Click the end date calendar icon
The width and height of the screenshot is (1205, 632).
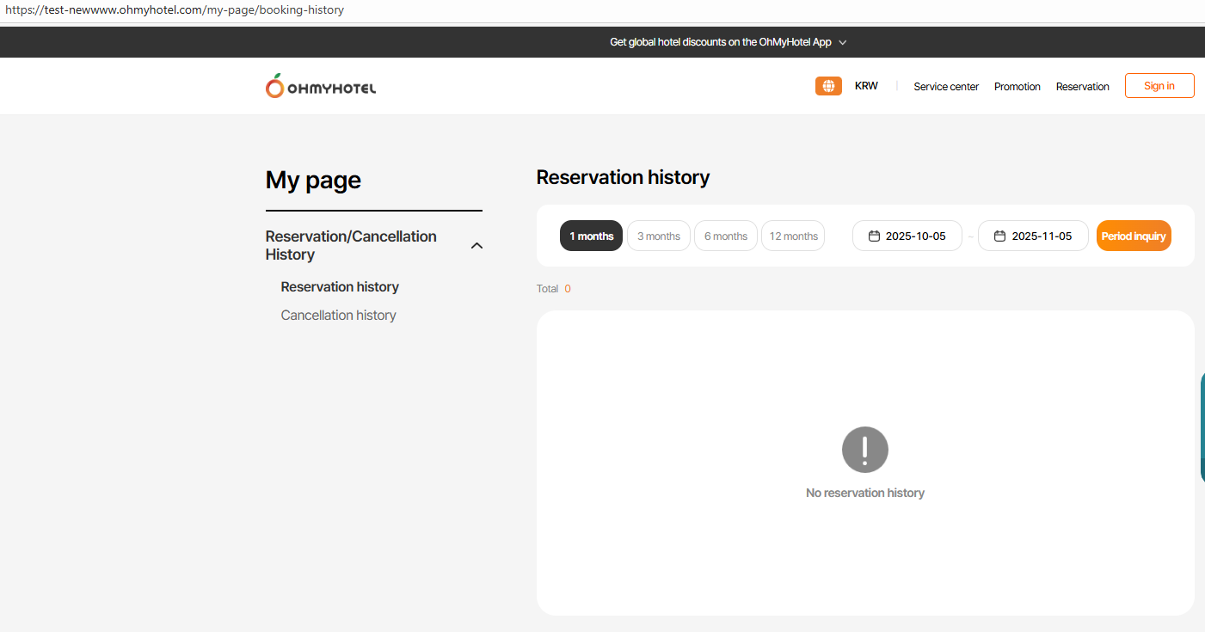tap(999, 236)
